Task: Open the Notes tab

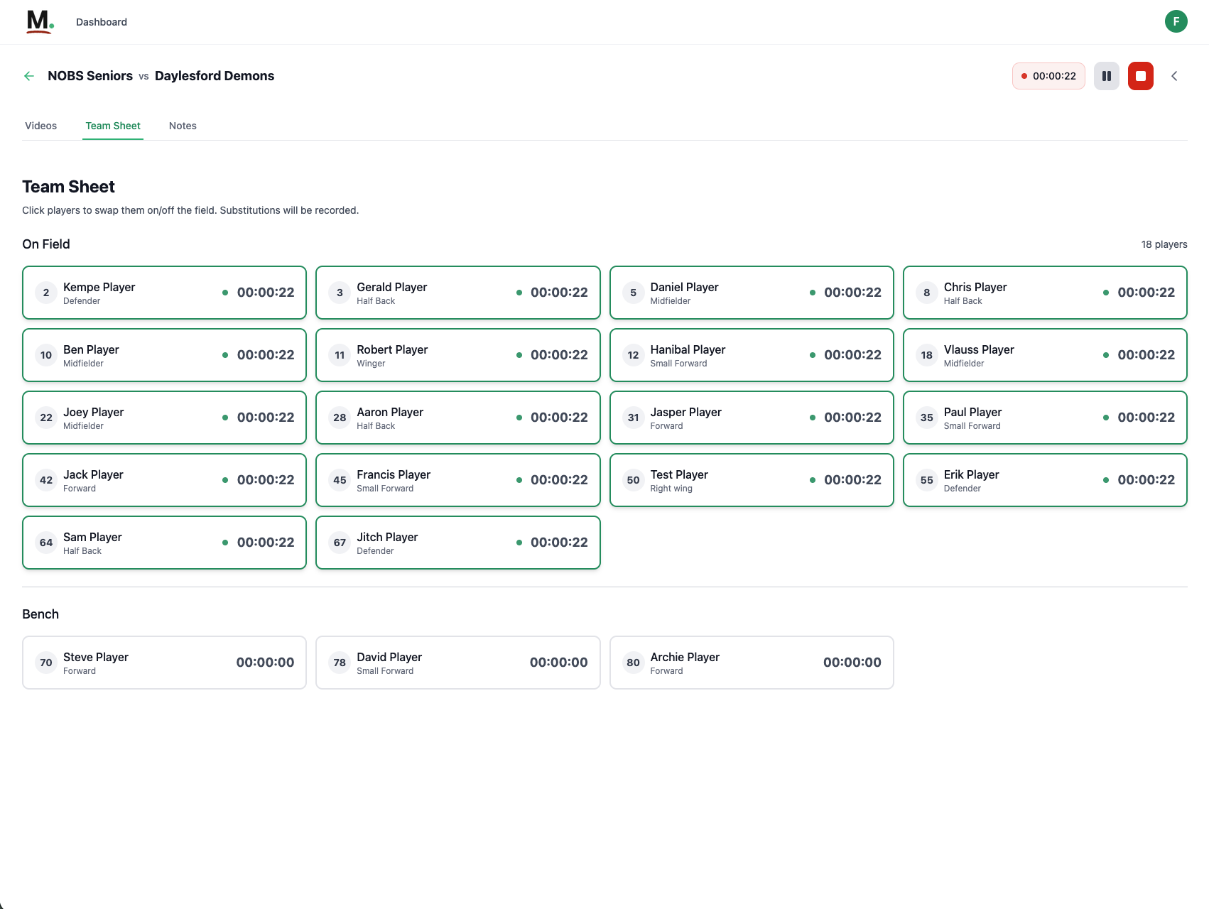Action: pyautogui.click(x=183, y=126)
